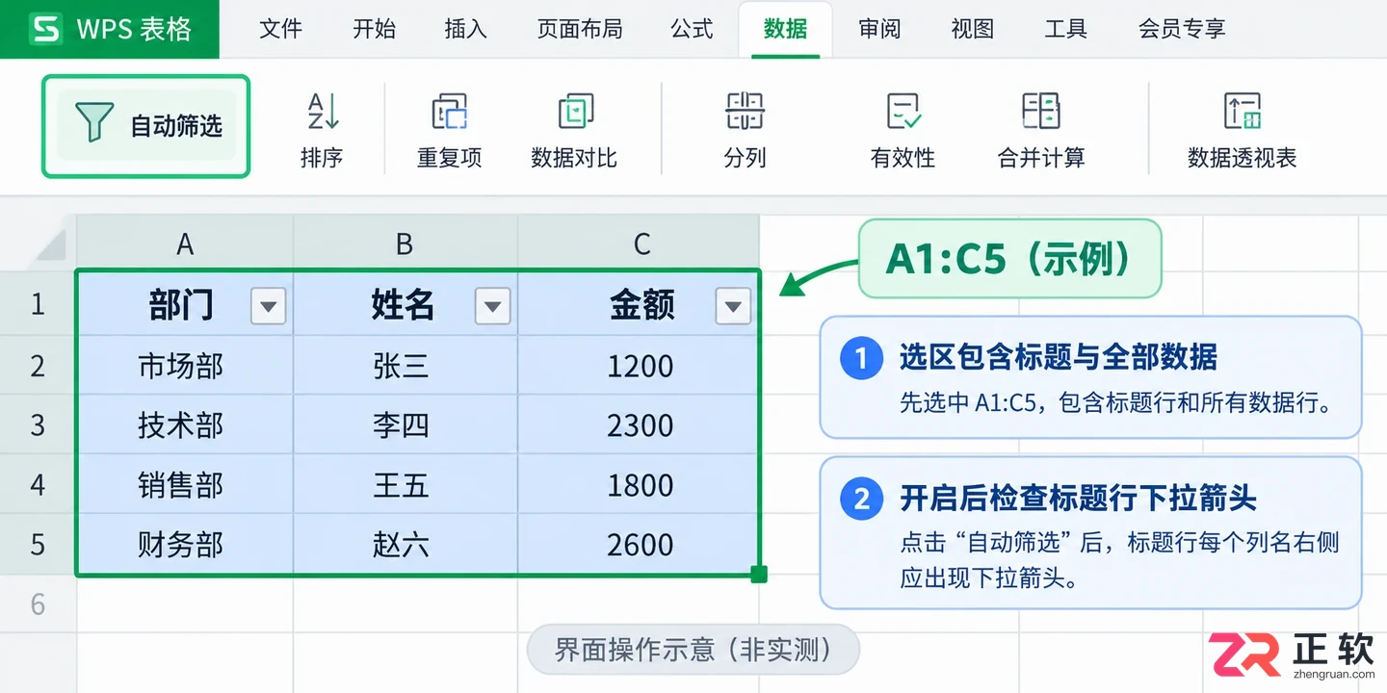Open the 金额 column filter arrow

pos(733,307)
